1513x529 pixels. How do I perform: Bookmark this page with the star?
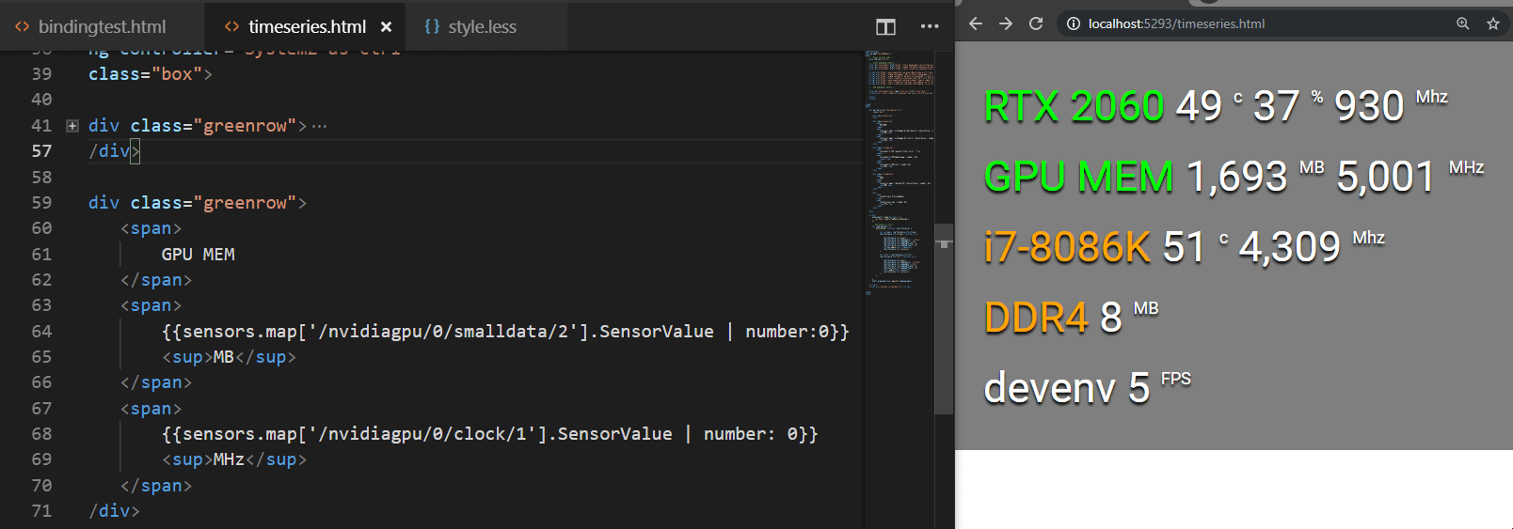(1493, 23)
